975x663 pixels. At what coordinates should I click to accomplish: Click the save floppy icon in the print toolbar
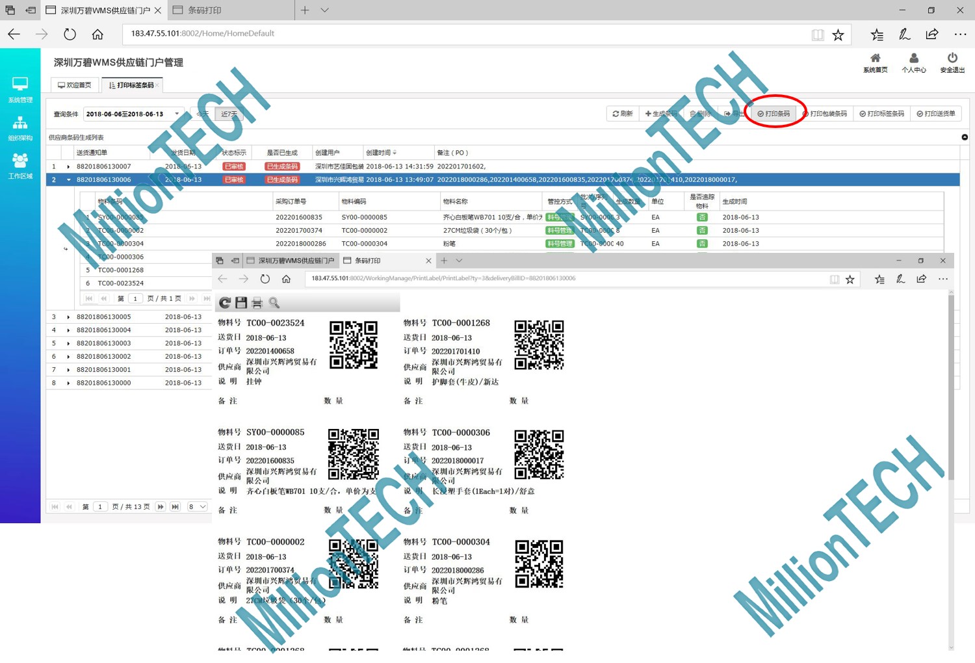tap(241, 303)
